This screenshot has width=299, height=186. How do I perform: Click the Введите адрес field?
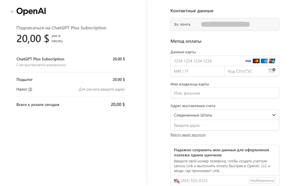click(x=225, y=125)
